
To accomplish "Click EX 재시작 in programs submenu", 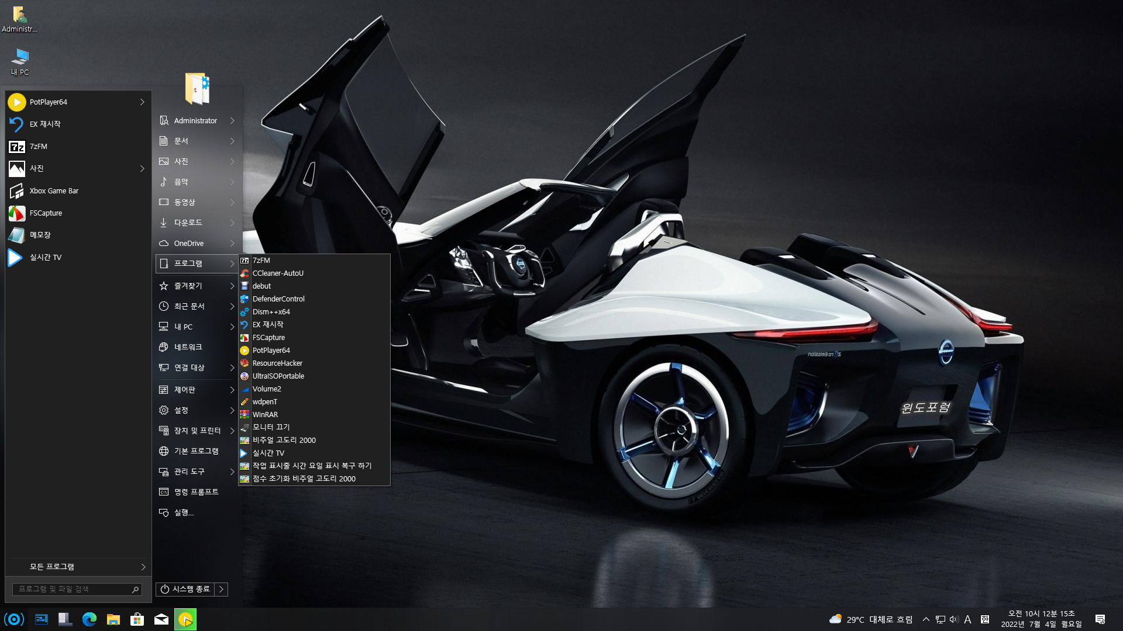I will coord(314,325).
